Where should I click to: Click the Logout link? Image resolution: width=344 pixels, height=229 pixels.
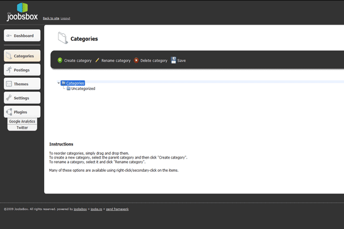point(65,18)
